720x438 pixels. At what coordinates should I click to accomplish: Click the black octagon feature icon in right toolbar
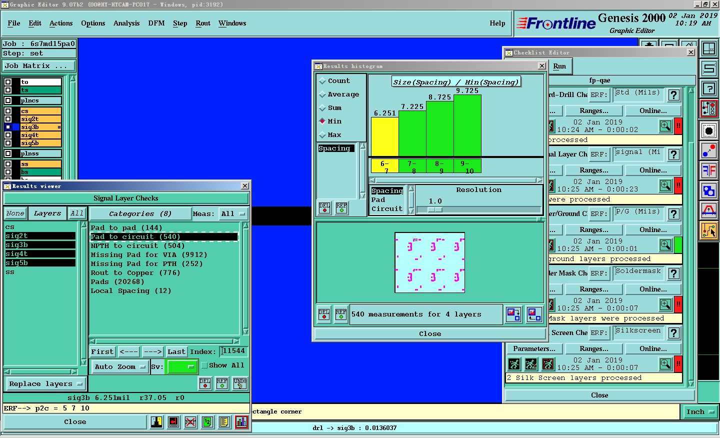coord(709,131)
